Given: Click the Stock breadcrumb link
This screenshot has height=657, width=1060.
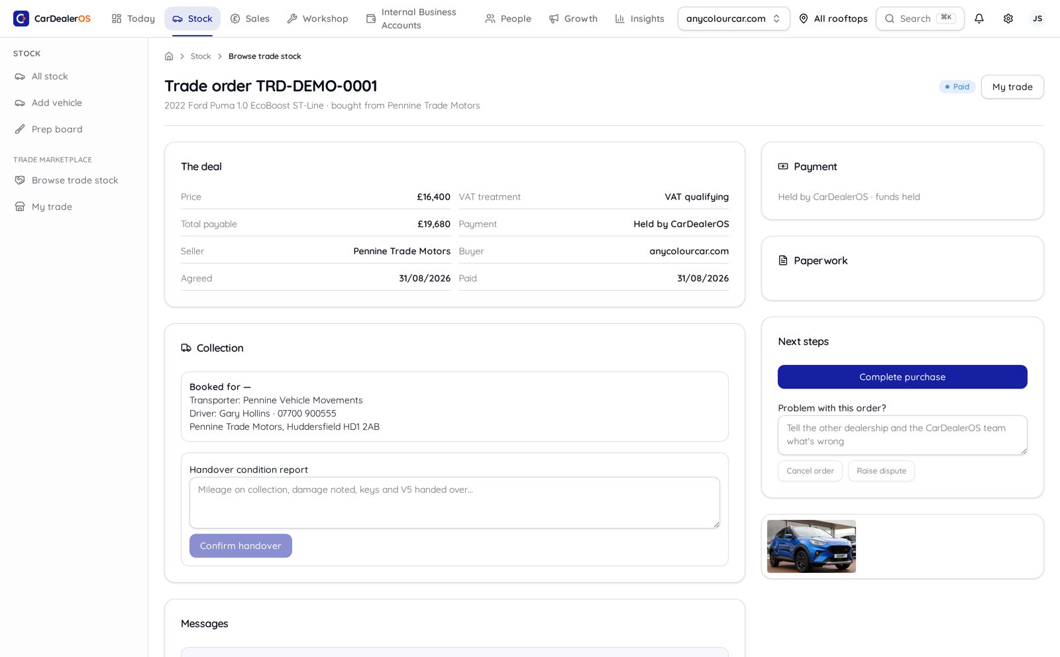Looking at the screenshot, I should click(x=201, y=56).
